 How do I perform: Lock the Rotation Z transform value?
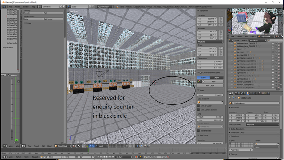coord(221,38)
